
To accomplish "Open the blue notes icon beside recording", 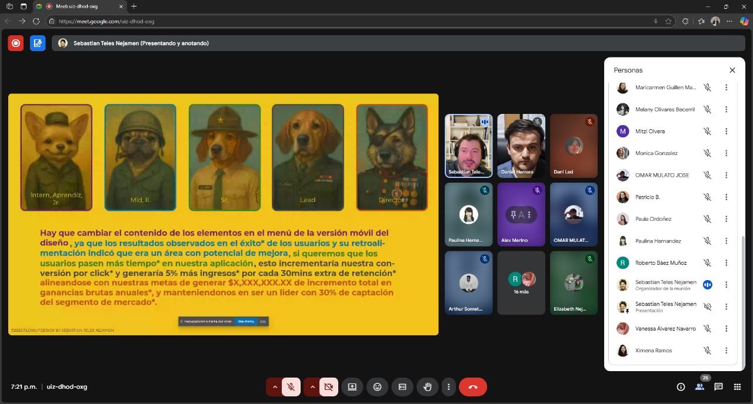I will (x=38, y=43).
